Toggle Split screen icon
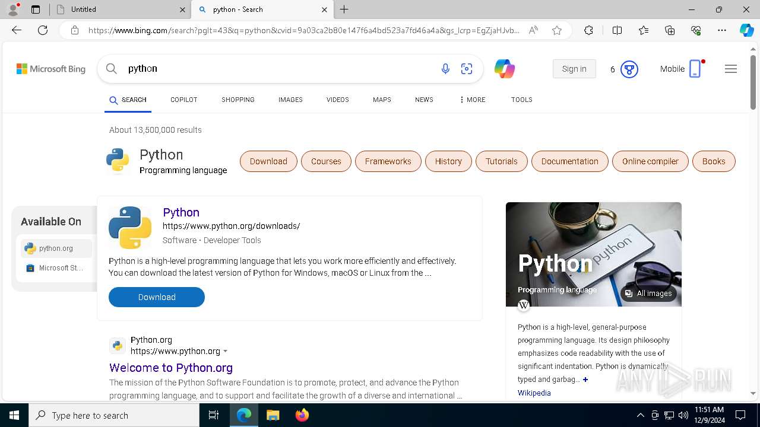 pyautogui.click(x=617, y=30)
